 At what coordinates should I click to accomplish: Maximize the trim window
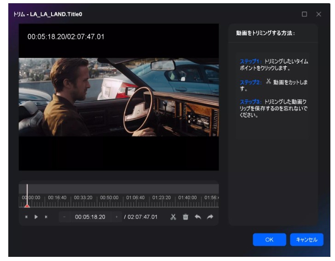pos(305,14)
